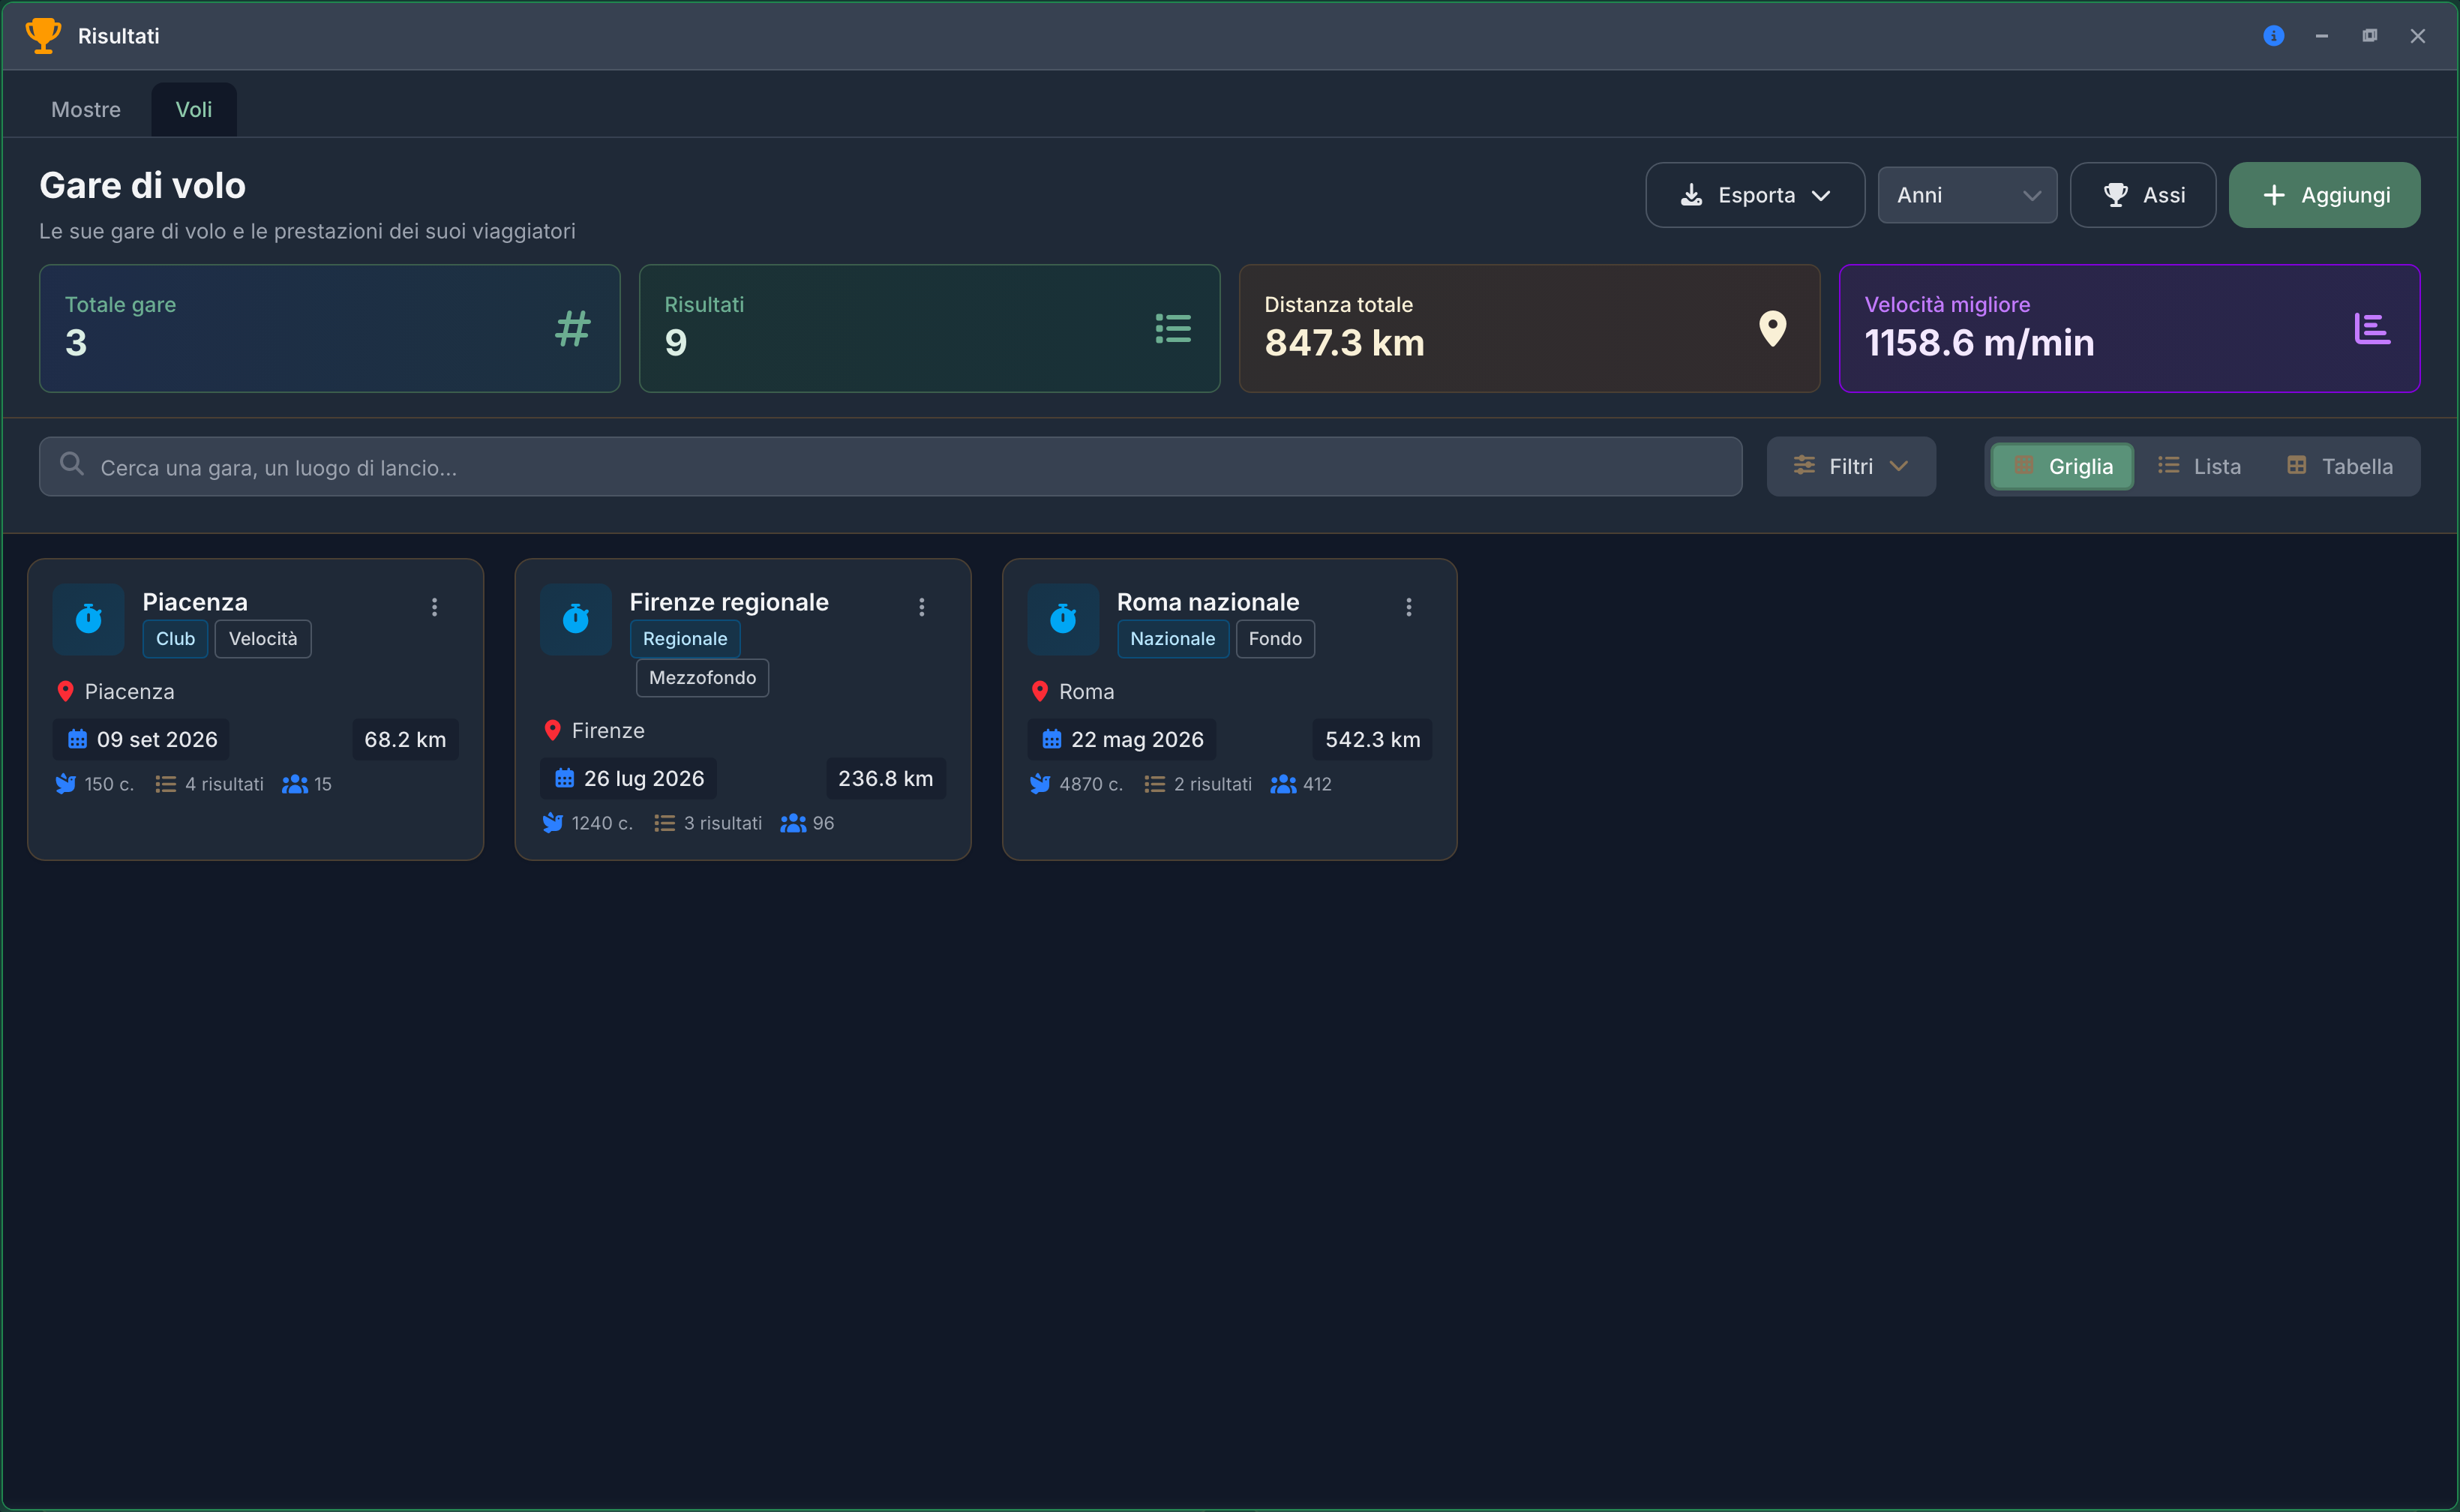Click the hash icon in Totale gare
This screenshot has height=1512, width=2460.
tap(572, 328)
